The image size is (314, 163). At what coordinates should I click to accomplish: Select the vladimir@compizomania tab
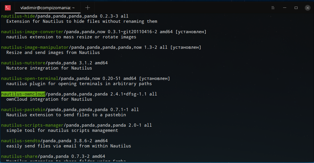pyautogui.click(x=47, y=8)
